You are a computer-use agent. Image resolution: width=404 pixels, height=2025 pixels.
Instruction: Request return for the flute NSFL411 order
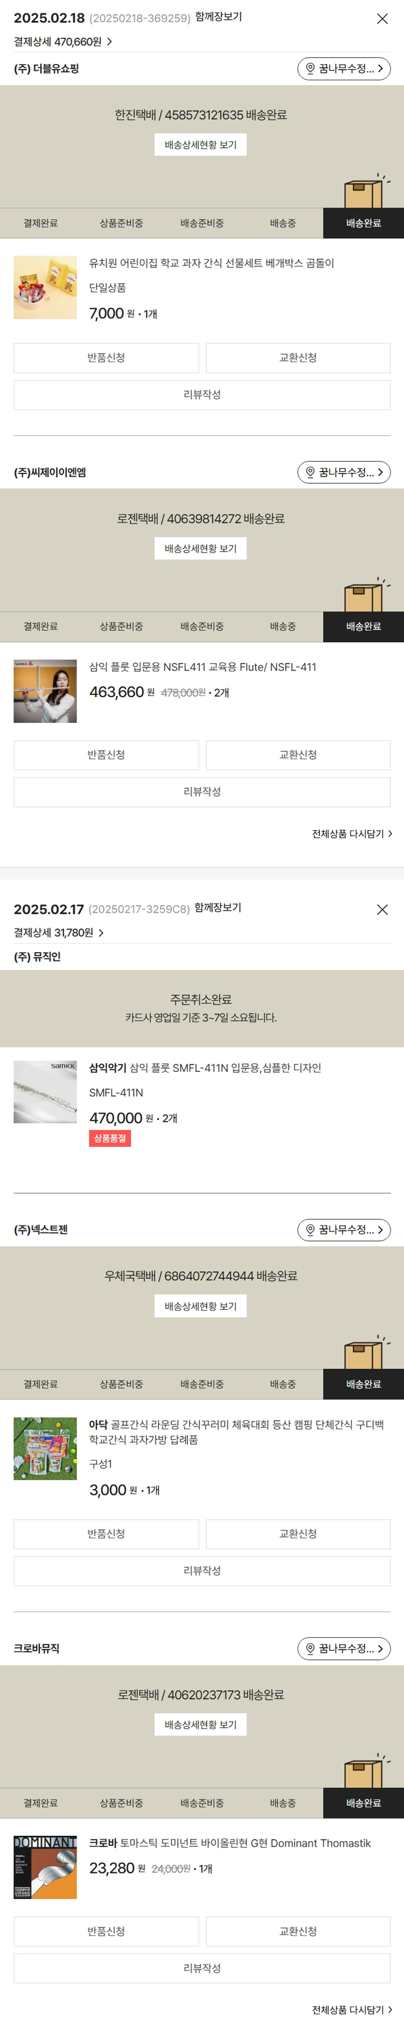106,755
